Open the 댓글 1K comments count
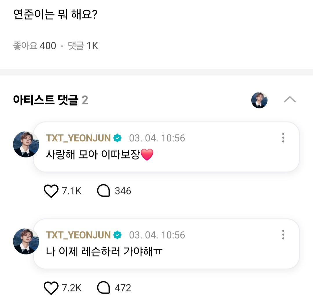Image resolution: width=313 pixels, height=301 pixels. point(83,46)
